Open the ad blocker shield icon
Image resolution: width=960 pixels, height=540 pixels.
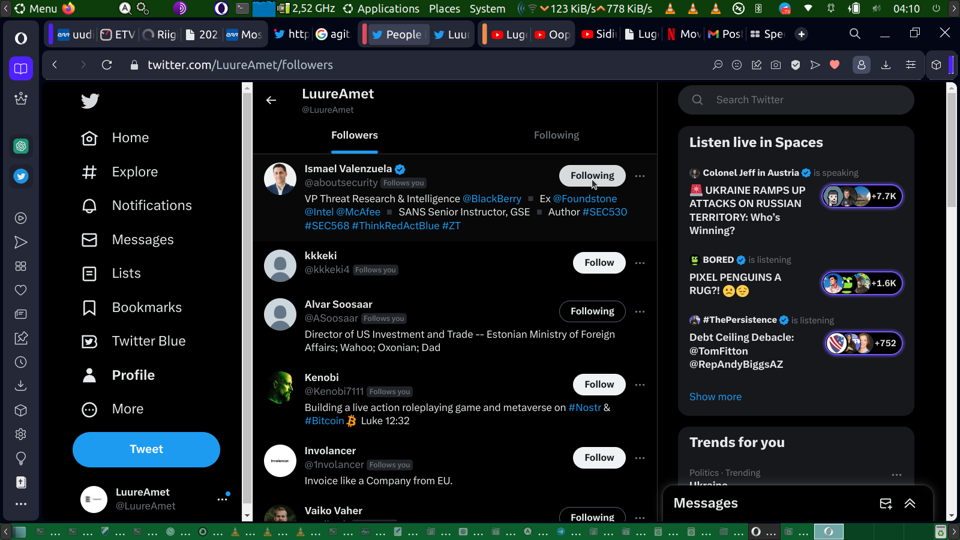click(x=796, y=65)
